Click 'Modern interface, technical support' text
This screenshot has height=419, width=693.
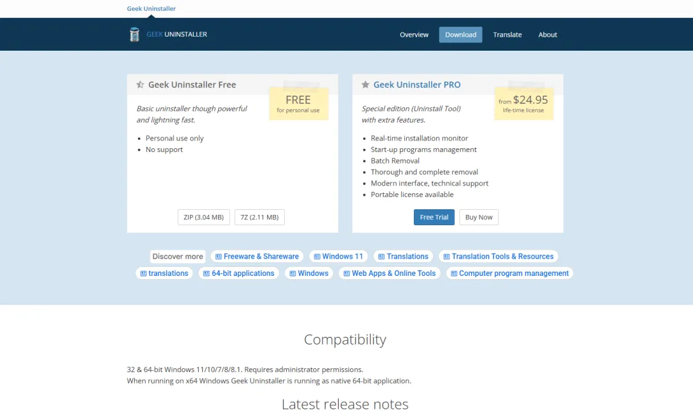pyautogui.click(x=429, y=183)
